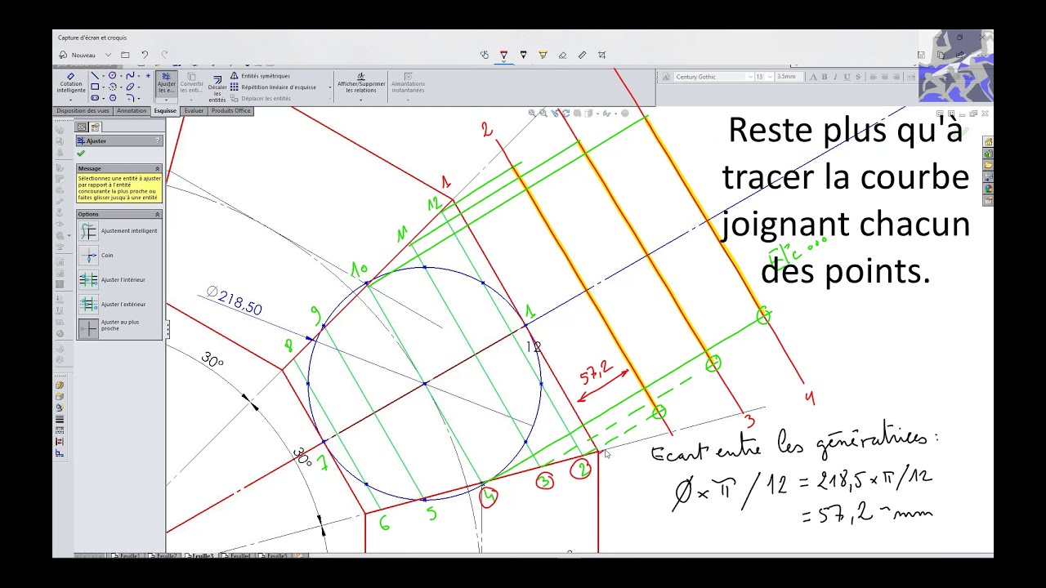Select Ajuster l'intérieur option
1046x588 pixels.
point(113,280)
